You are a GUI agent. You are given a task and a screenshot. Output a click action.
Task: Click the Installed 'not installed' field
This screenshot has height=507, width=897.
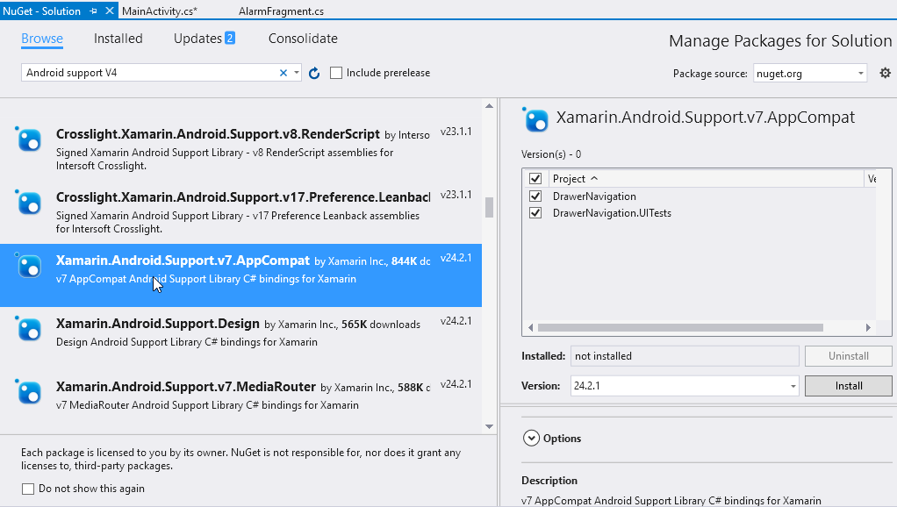pos(685,356)
